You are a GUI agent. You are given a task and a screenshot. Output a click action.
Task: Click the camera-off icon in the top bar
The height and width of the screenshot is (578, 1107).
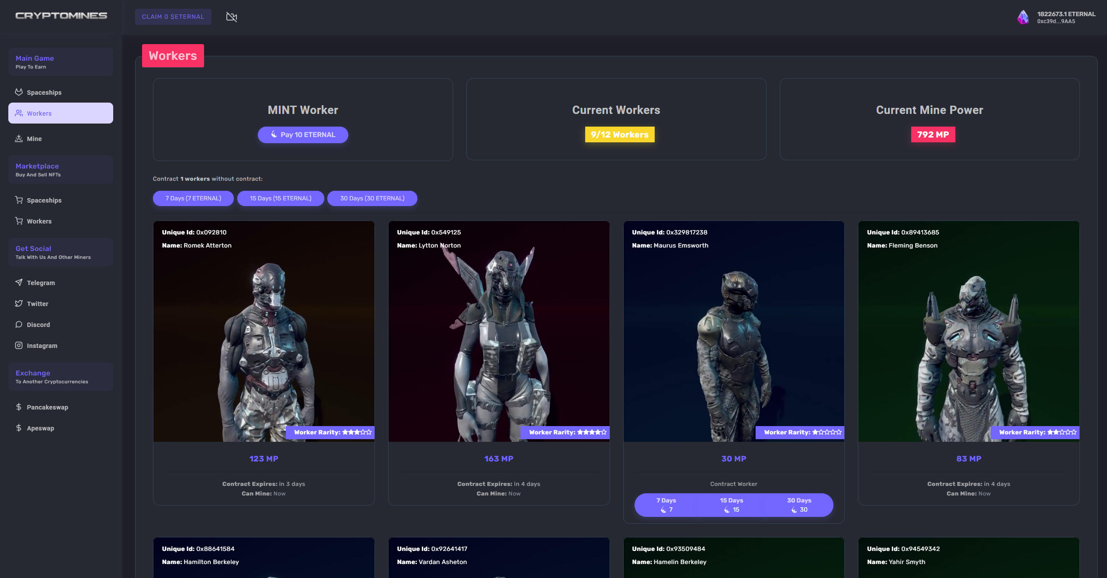pyautogui.click(x=232, y=17)
